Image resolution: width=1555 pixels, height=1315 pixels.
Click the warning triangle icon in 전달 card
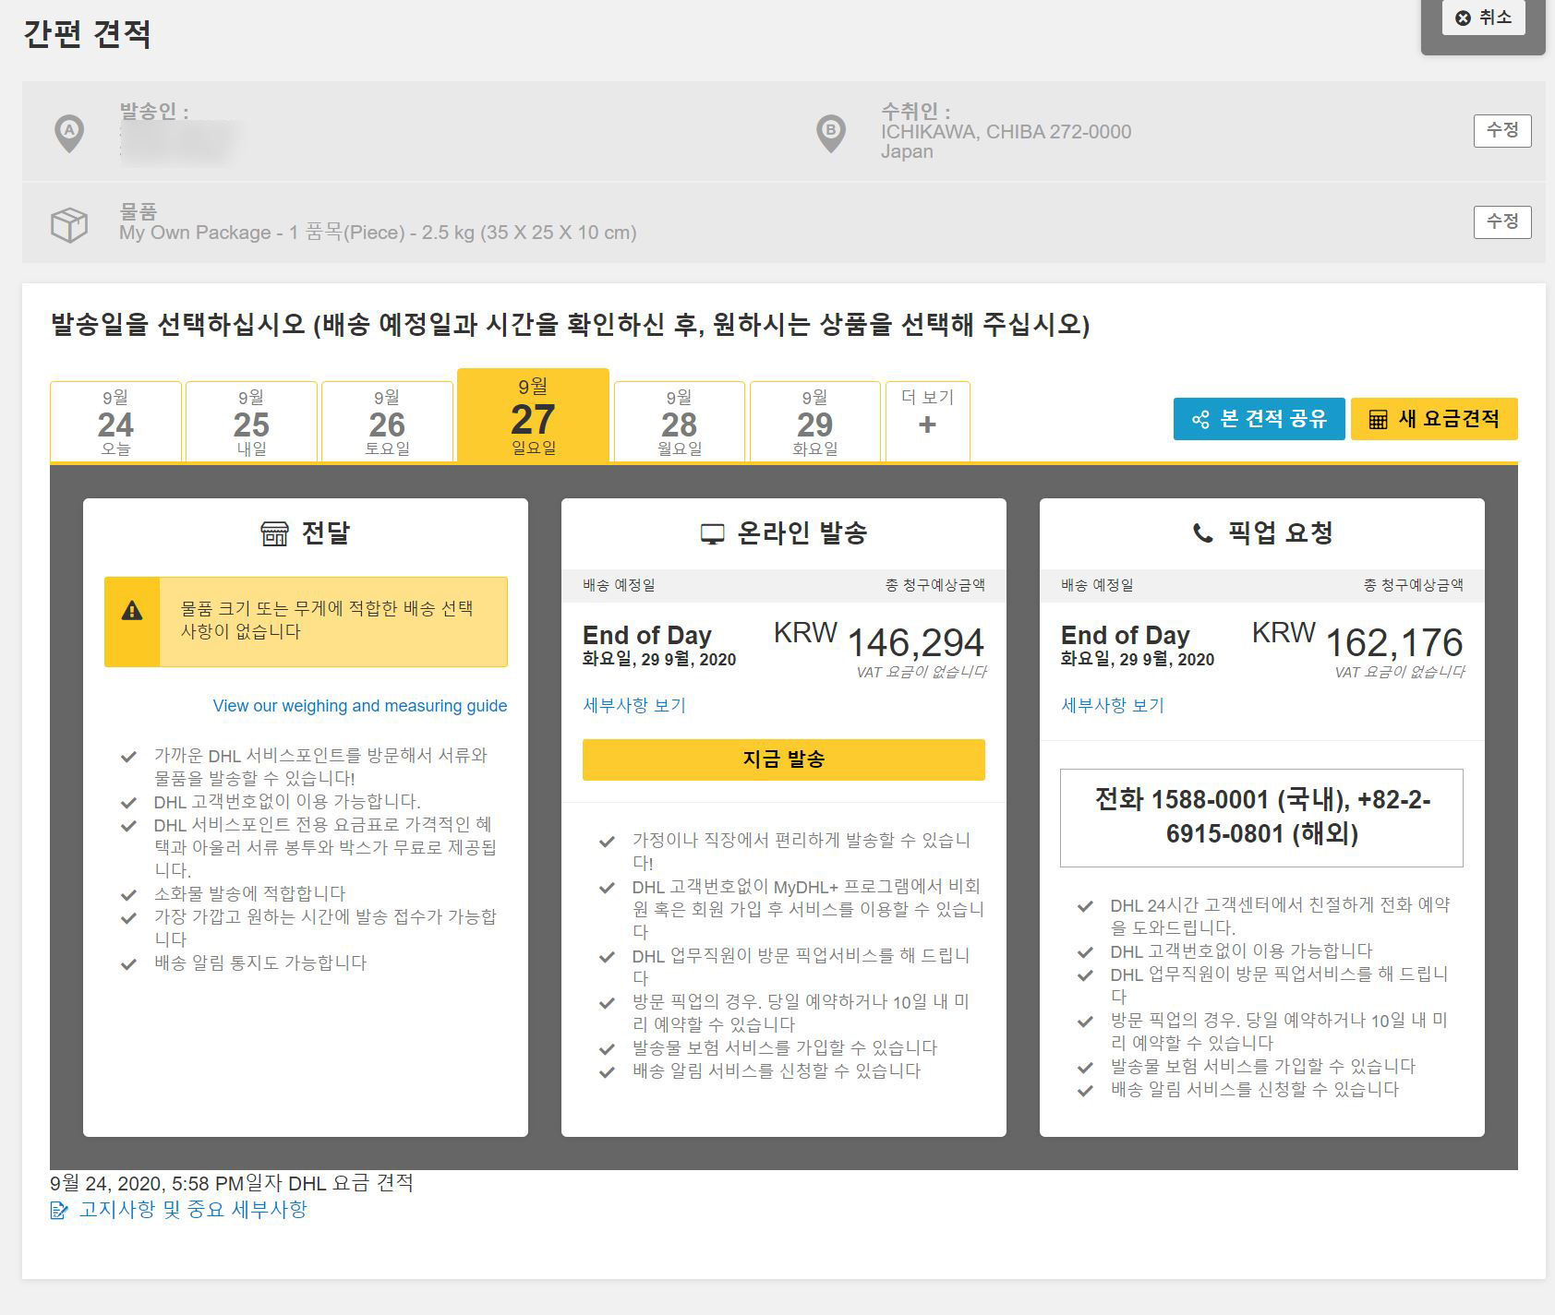132,611
